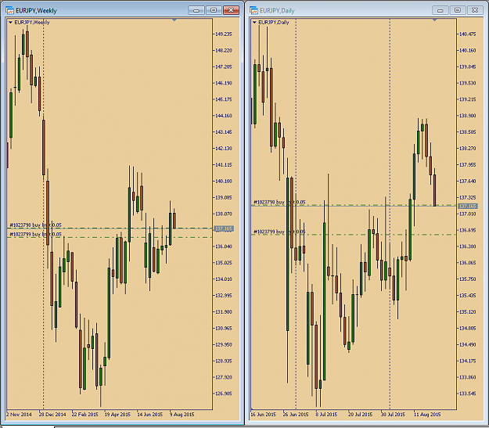This screenshot has height=428, width=489.
Task: Open the triangle dropdown beside EURJPY,Weekly chart label
Action: [10, 23]
